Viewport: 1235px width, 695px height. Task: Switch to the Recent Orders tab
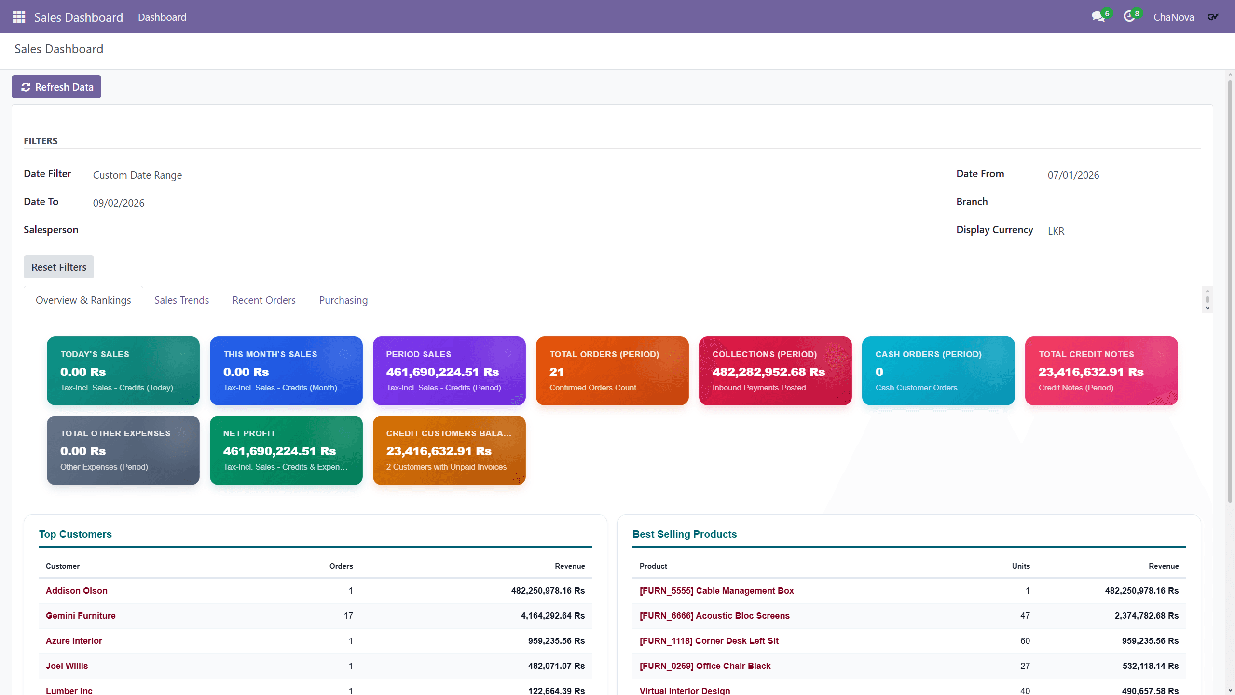pyautogui.click(x=264, y=300)
